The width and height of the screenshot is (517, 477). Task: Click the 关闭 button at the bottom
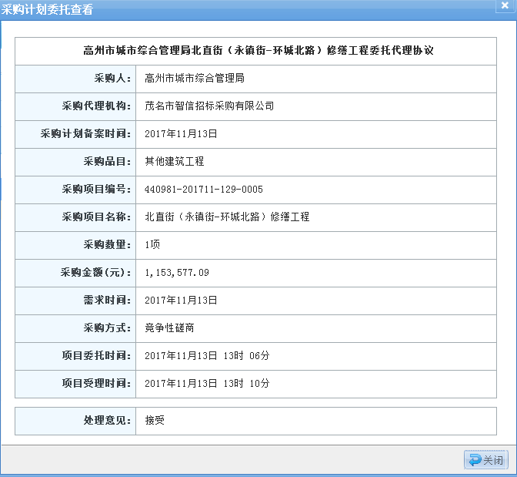[x=485, y=460]
